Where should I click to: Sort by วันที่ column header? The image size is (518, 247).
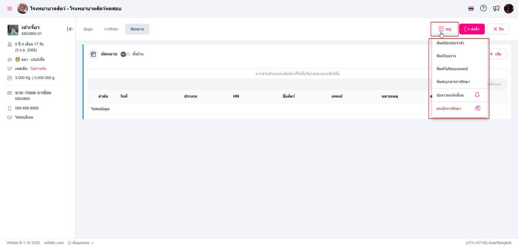tap(124, 96)
